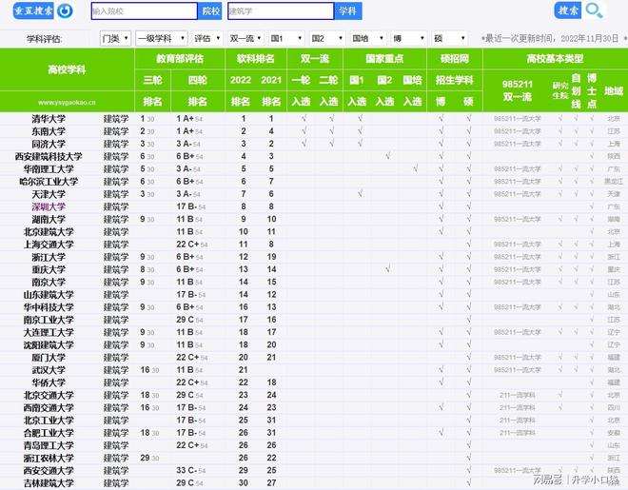
Task: Click the 硕招网 header
Action: [x=455, y=59]
